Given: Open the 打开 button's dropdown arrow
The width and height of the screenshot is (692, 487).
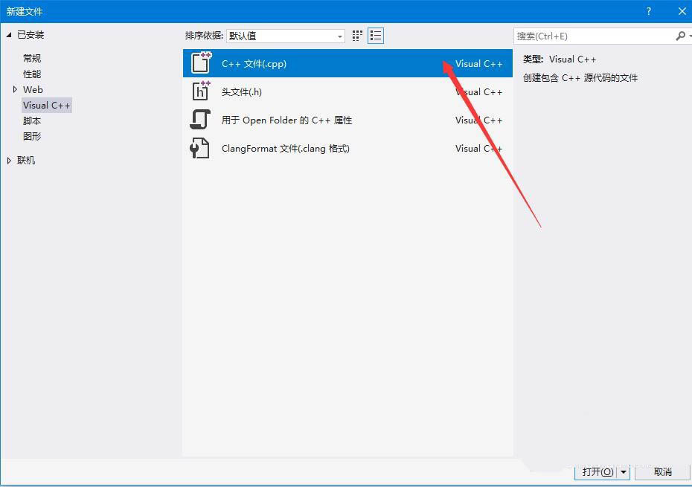Looking at the screenshot, I should (x=623, y=472).
